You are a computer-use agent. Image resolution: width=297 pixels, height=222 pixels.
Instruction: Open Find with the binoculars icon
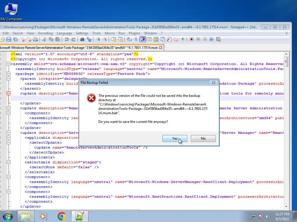[x=82, y=39]
